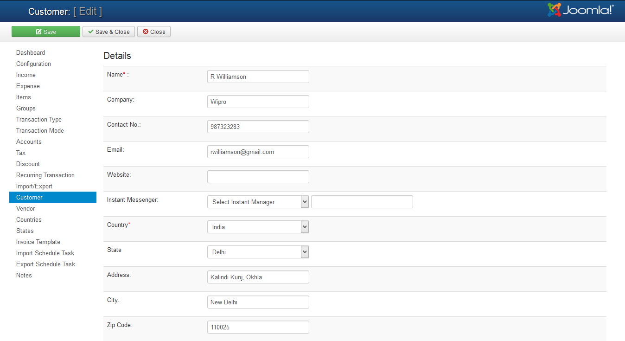
Task: Open the Select Instant Manager dropdown
Action: pos(258,202)
